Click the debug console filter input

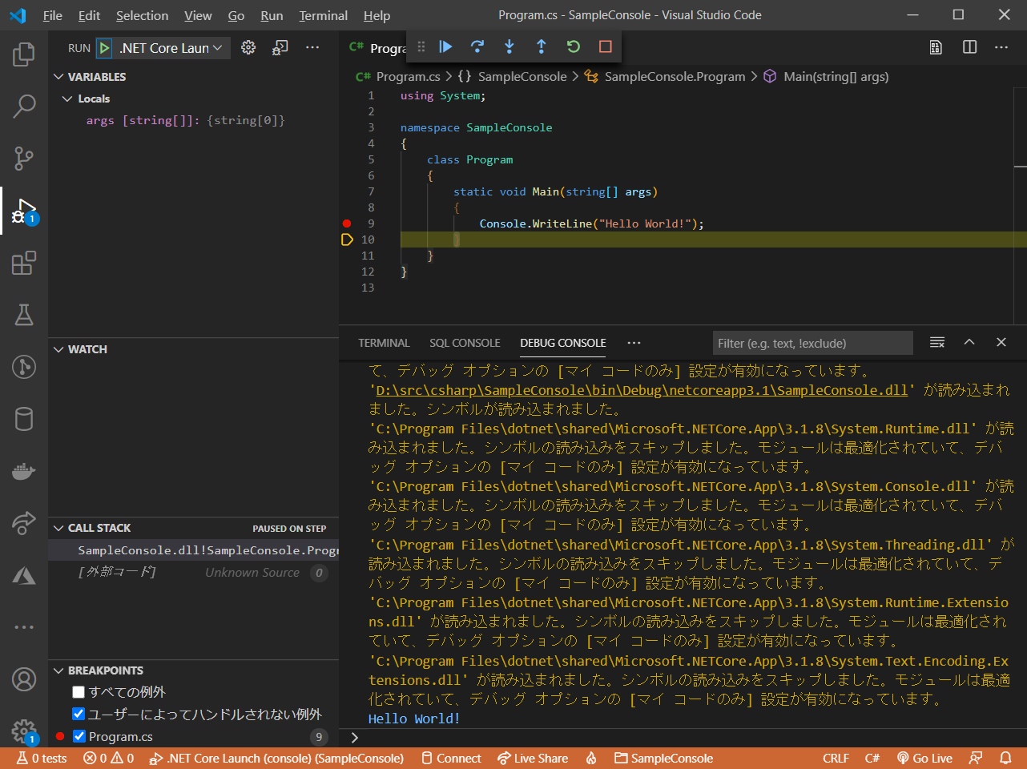click(x=812, y=343)
